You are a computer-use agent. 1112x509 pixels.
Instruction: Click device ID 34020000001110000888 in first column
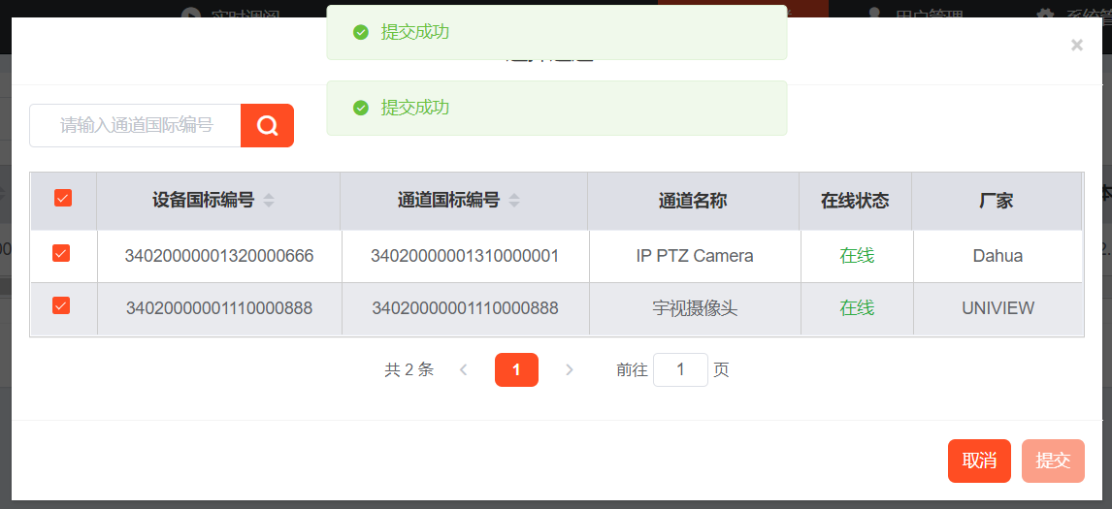[x=219, y=308]
